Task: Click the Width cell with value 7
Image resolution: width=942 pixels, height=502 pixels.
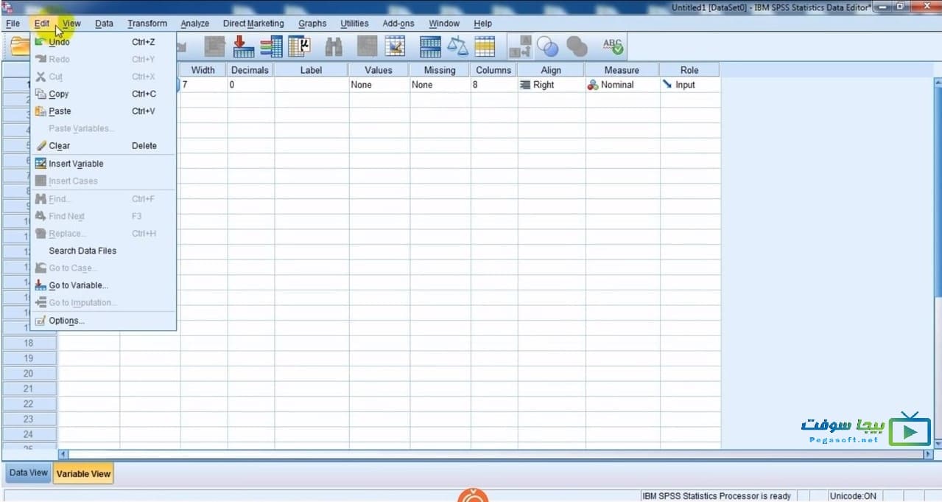Action: [x=204, y=85]
